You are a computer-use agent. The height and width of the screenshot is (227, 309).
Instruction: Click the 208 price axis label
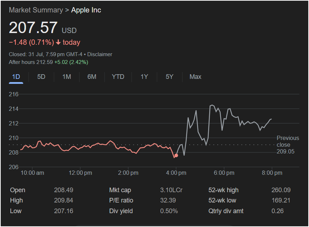coord(14,152)
